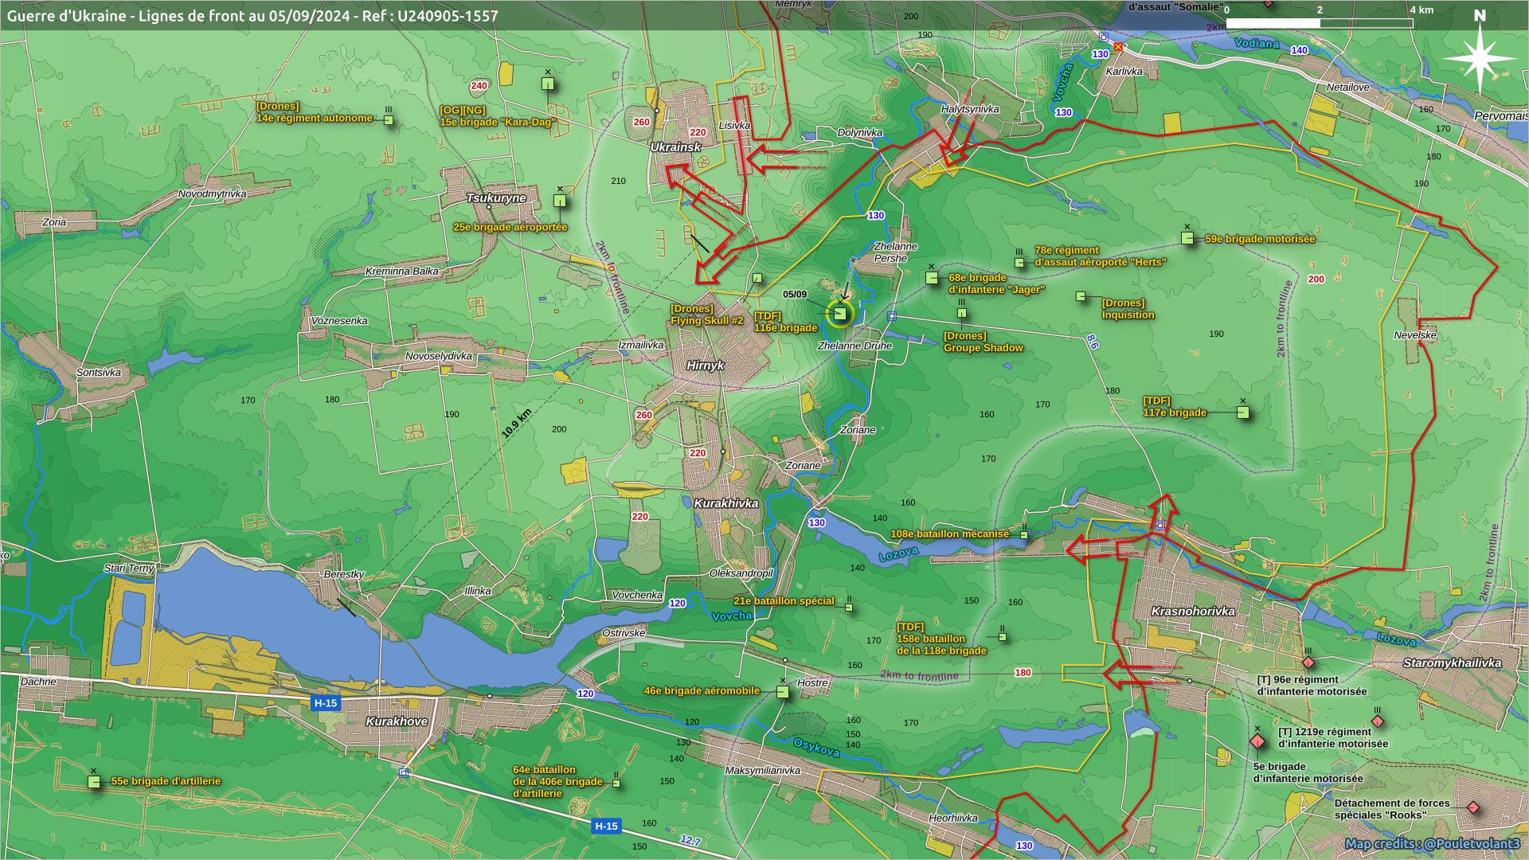Click the Staromykhailivka label
The height and width of the screenshot is (860, 1529).
click(x=1452, y=663)
